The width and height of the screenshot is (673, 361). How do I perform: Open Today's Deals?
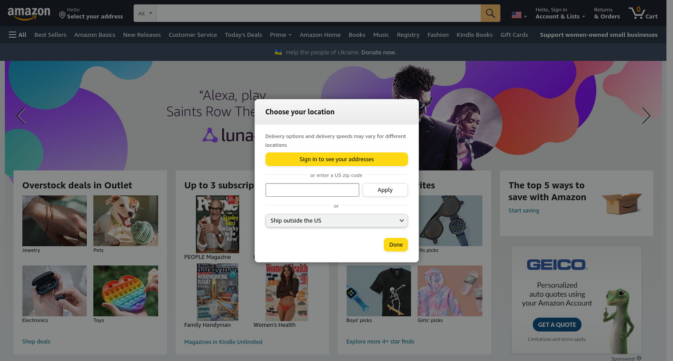[x=243, y=35]
